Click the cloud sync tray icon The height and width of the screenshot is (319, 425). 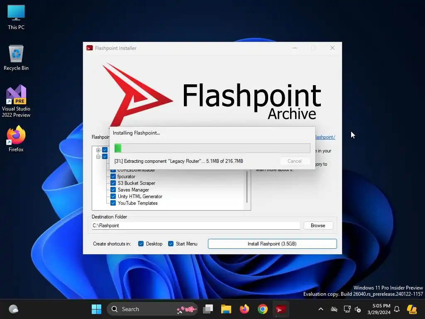click(334, 309)
